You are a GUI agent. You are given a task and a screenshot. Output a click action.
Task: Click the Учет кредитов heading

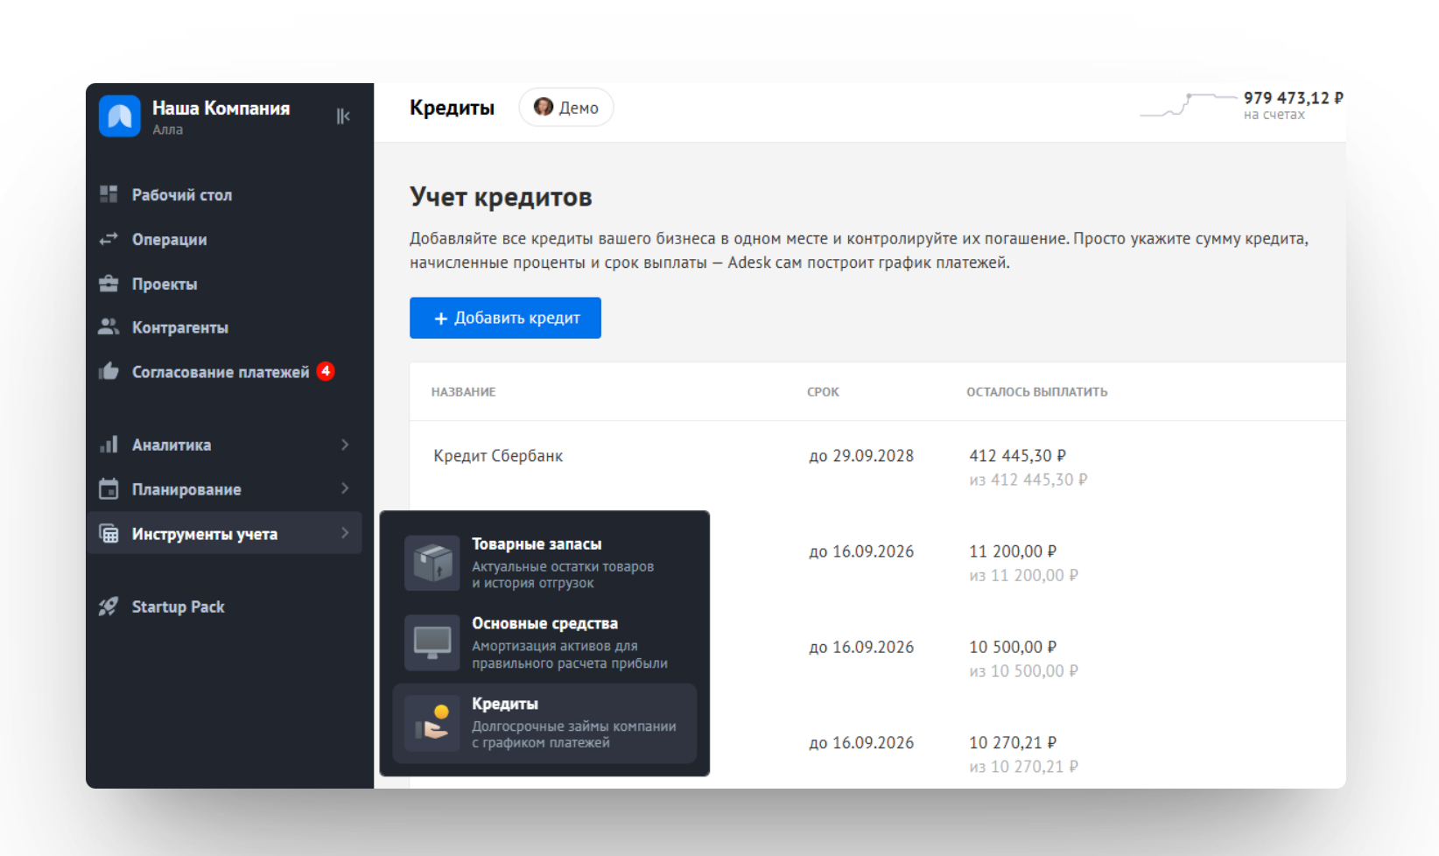[x=501, y=197]
